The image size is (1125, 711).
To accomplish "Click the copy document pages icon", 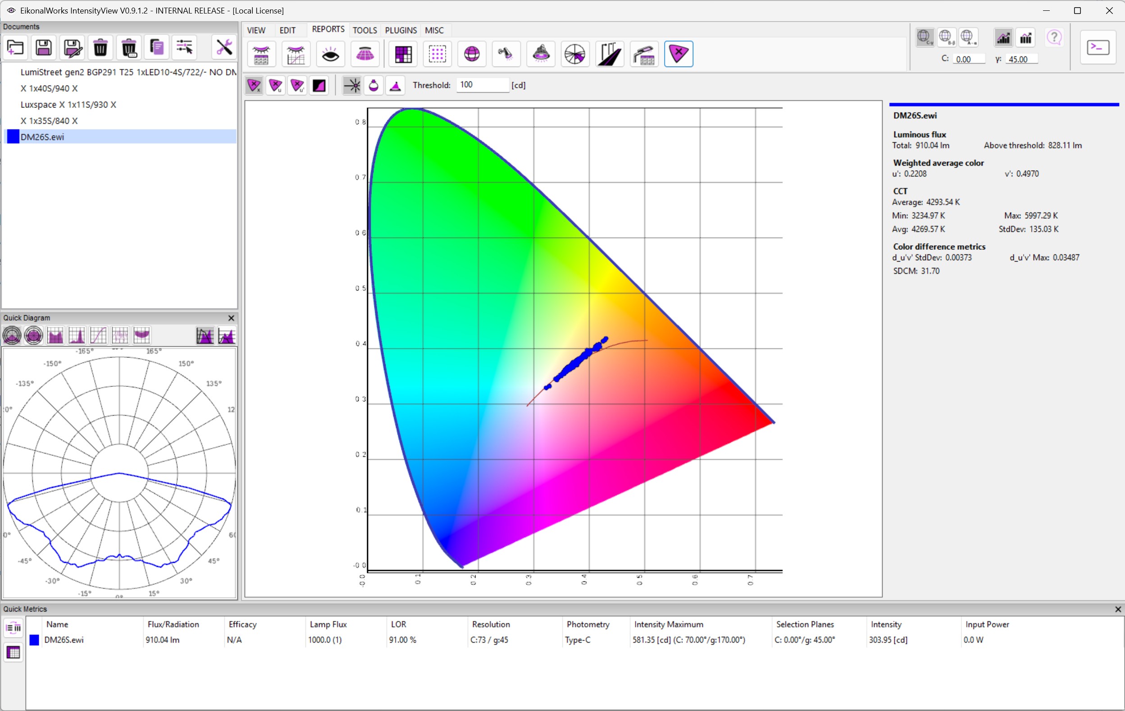I will click(156, 48).
